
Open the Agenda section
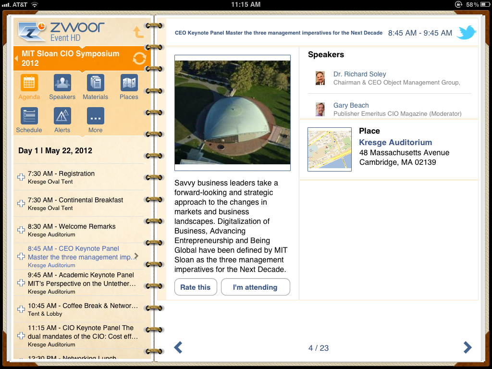(x=29, y=87)
